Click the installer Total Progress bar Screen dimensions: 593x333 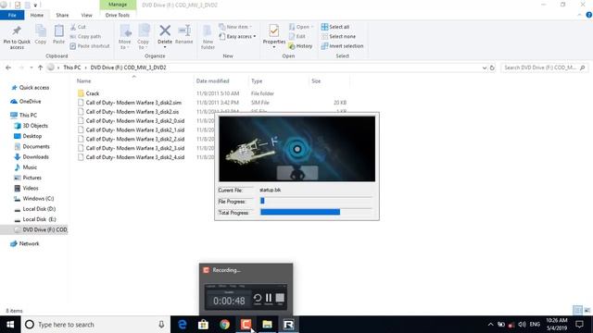click(316, 212)
